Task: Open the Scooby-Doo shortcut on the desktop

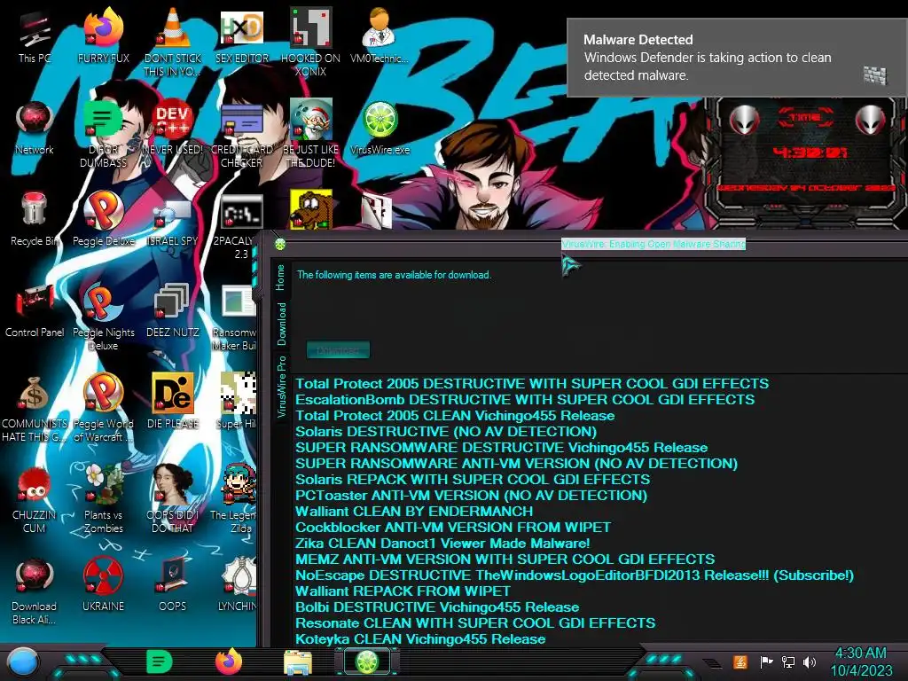Action: [311, 208]
